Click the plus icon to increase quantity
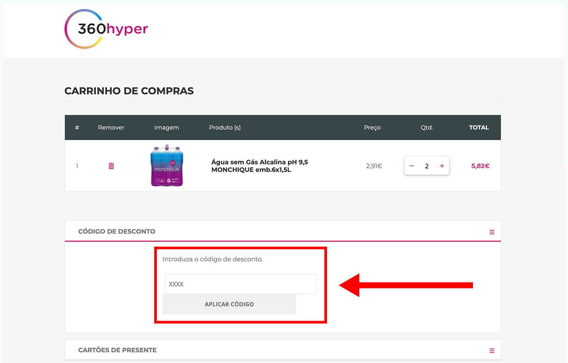 tap(442, 166)
